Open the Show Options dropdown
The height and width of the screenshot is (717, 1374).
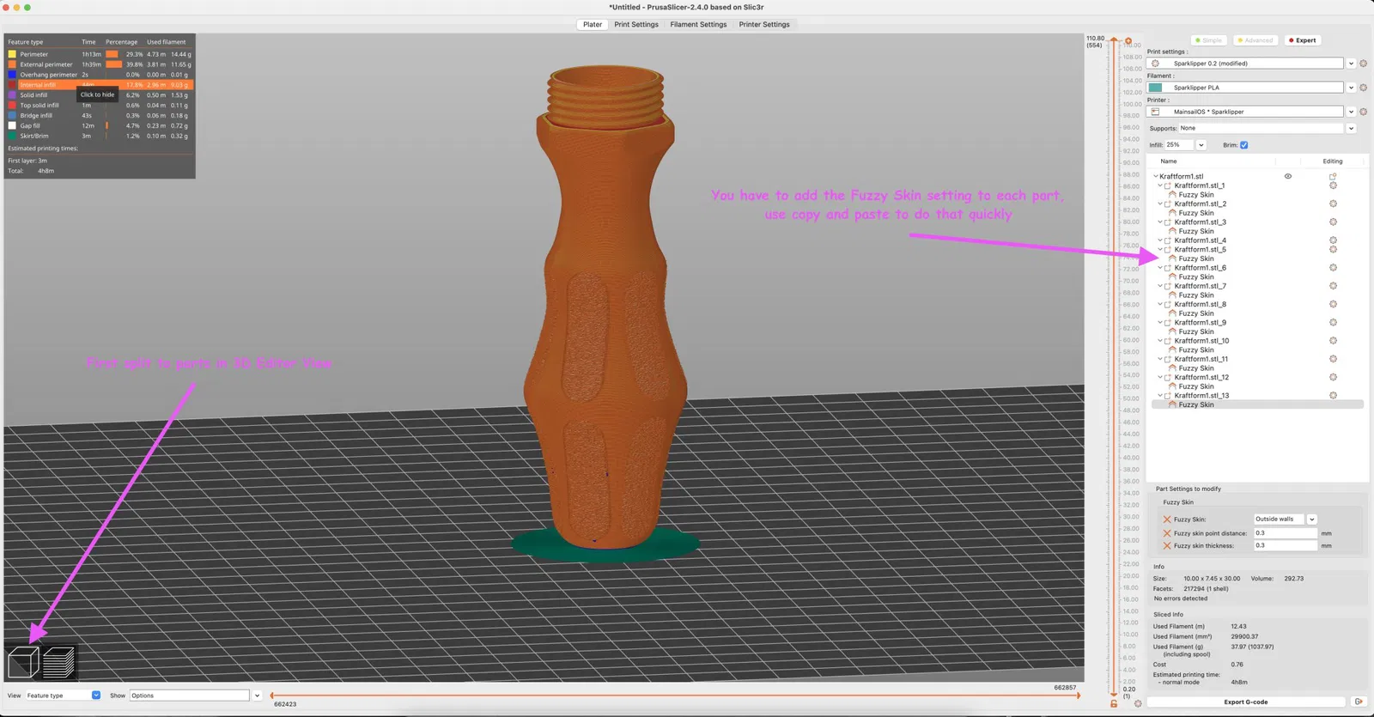(257, 696)
